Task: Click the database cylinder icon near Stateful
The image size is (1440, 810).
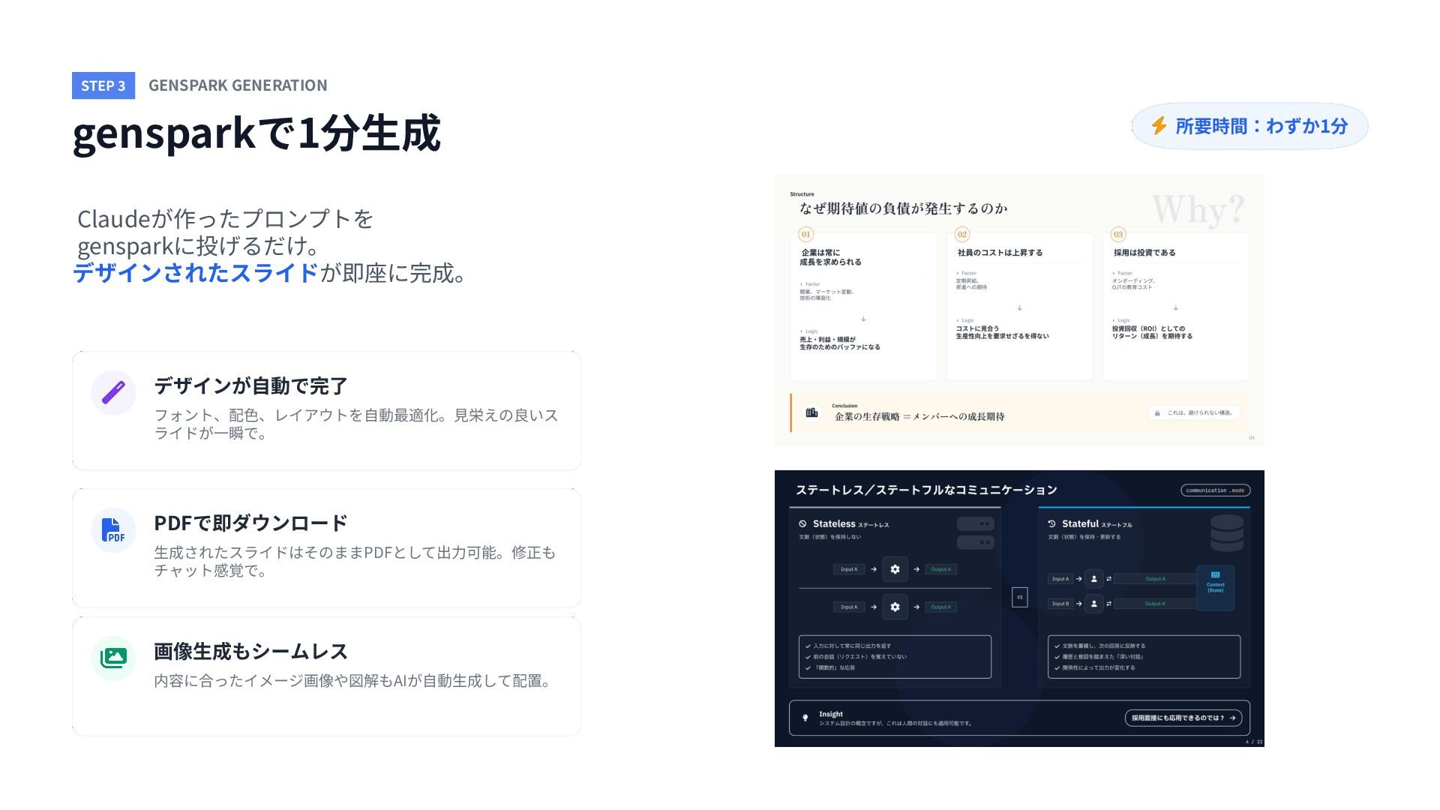Action: click(x=1227, y=532)
